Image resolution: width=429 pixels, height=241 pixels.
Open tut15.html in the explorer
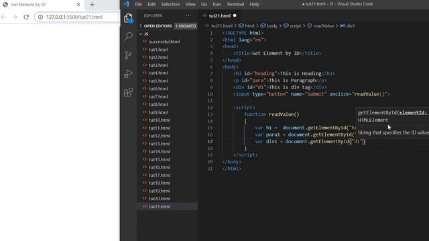tap(160, 159)
